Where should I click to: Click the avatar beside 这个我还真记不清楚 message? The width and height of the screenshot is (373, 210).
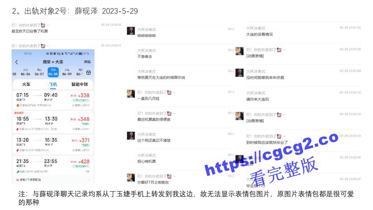point(131,136)
